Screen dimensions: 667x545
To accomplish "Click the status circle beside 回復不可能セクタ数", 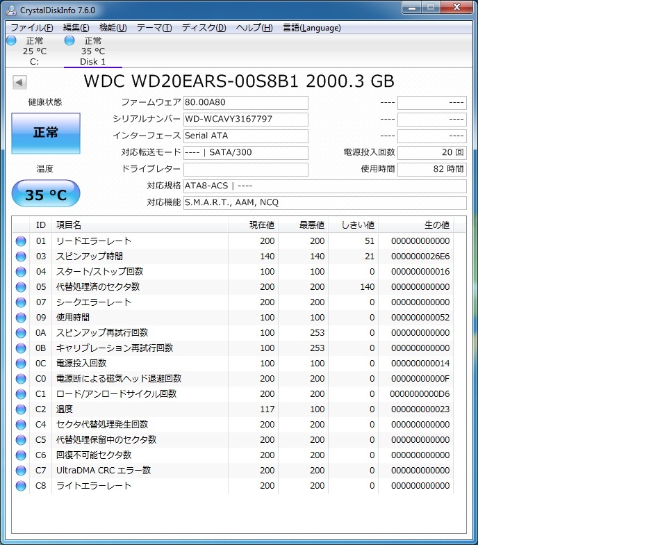I will pyautogui.click(x=20, y=455).
